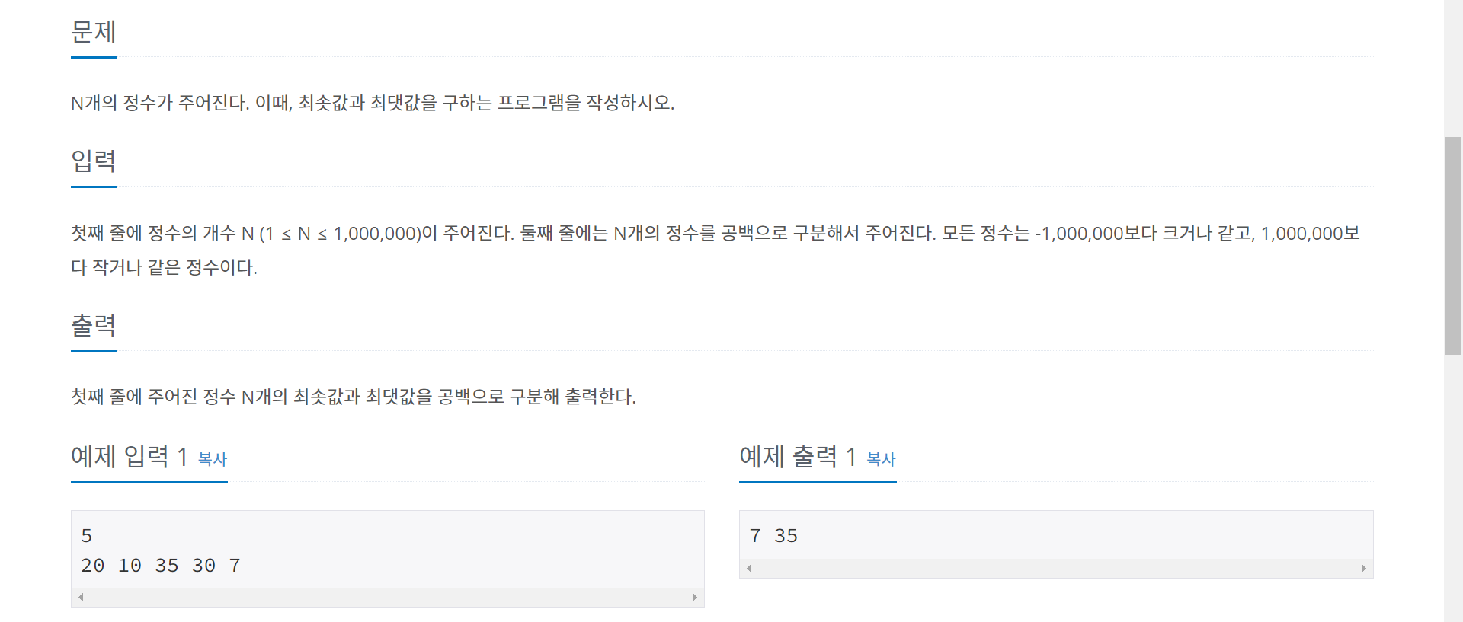Click the number 5 in sample input
Image resolution: width=1463 pixels, height=622 pixels.
(86, 536)
